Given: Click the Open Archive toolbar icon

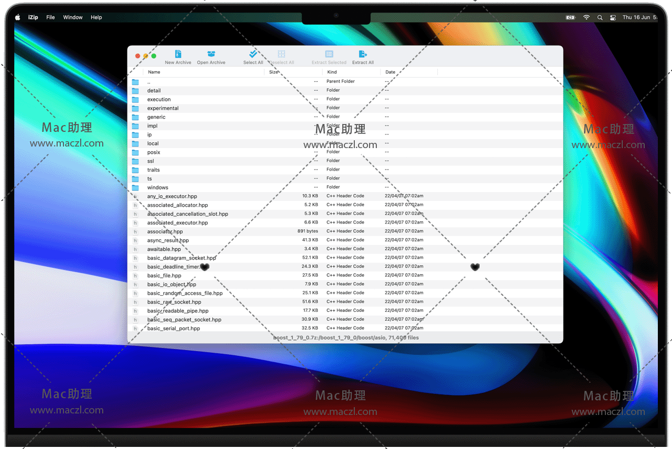Looking at the screenshot, I should pyautogui.click(x=211, y=54).
